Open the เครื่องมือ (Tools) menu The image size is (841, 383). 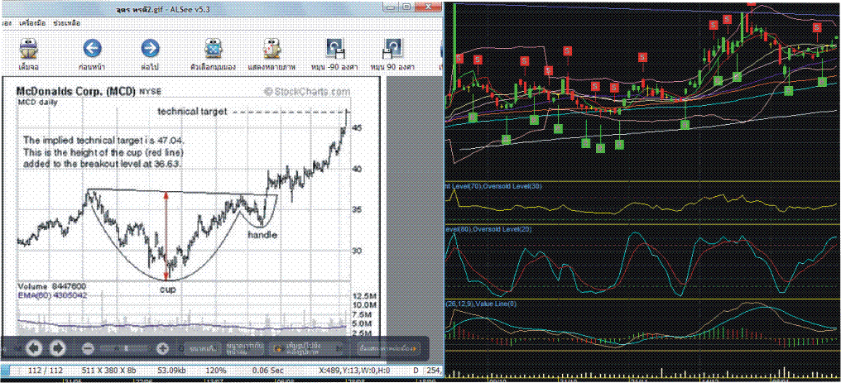click(x=31, y=23)
